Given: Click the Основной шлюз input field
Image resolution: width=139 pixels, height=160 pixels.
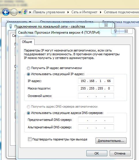Looking at the screenshot, I should click(x=96, y=96).
